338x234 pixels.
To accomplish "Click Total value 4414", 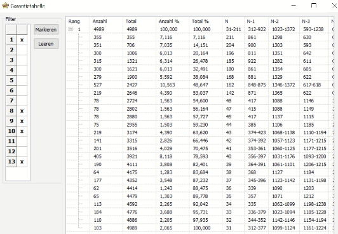I will (x=132, y=188).
